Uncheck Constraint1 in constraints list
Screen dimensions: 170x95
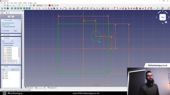[x=3, y=47]
